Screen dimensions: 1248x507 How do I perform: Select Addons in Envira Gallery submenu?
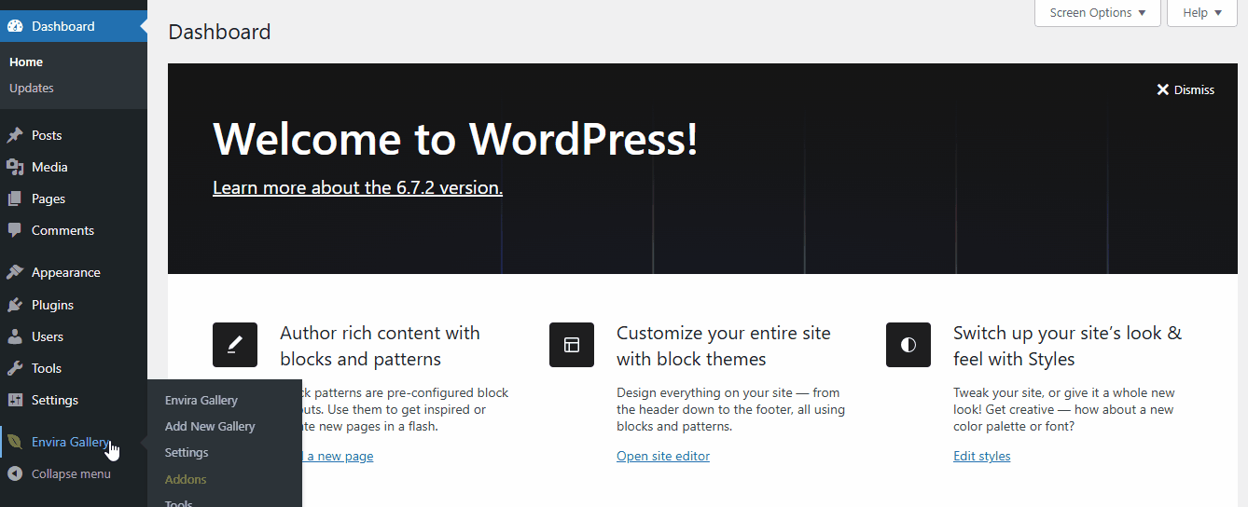click(186, 479)
